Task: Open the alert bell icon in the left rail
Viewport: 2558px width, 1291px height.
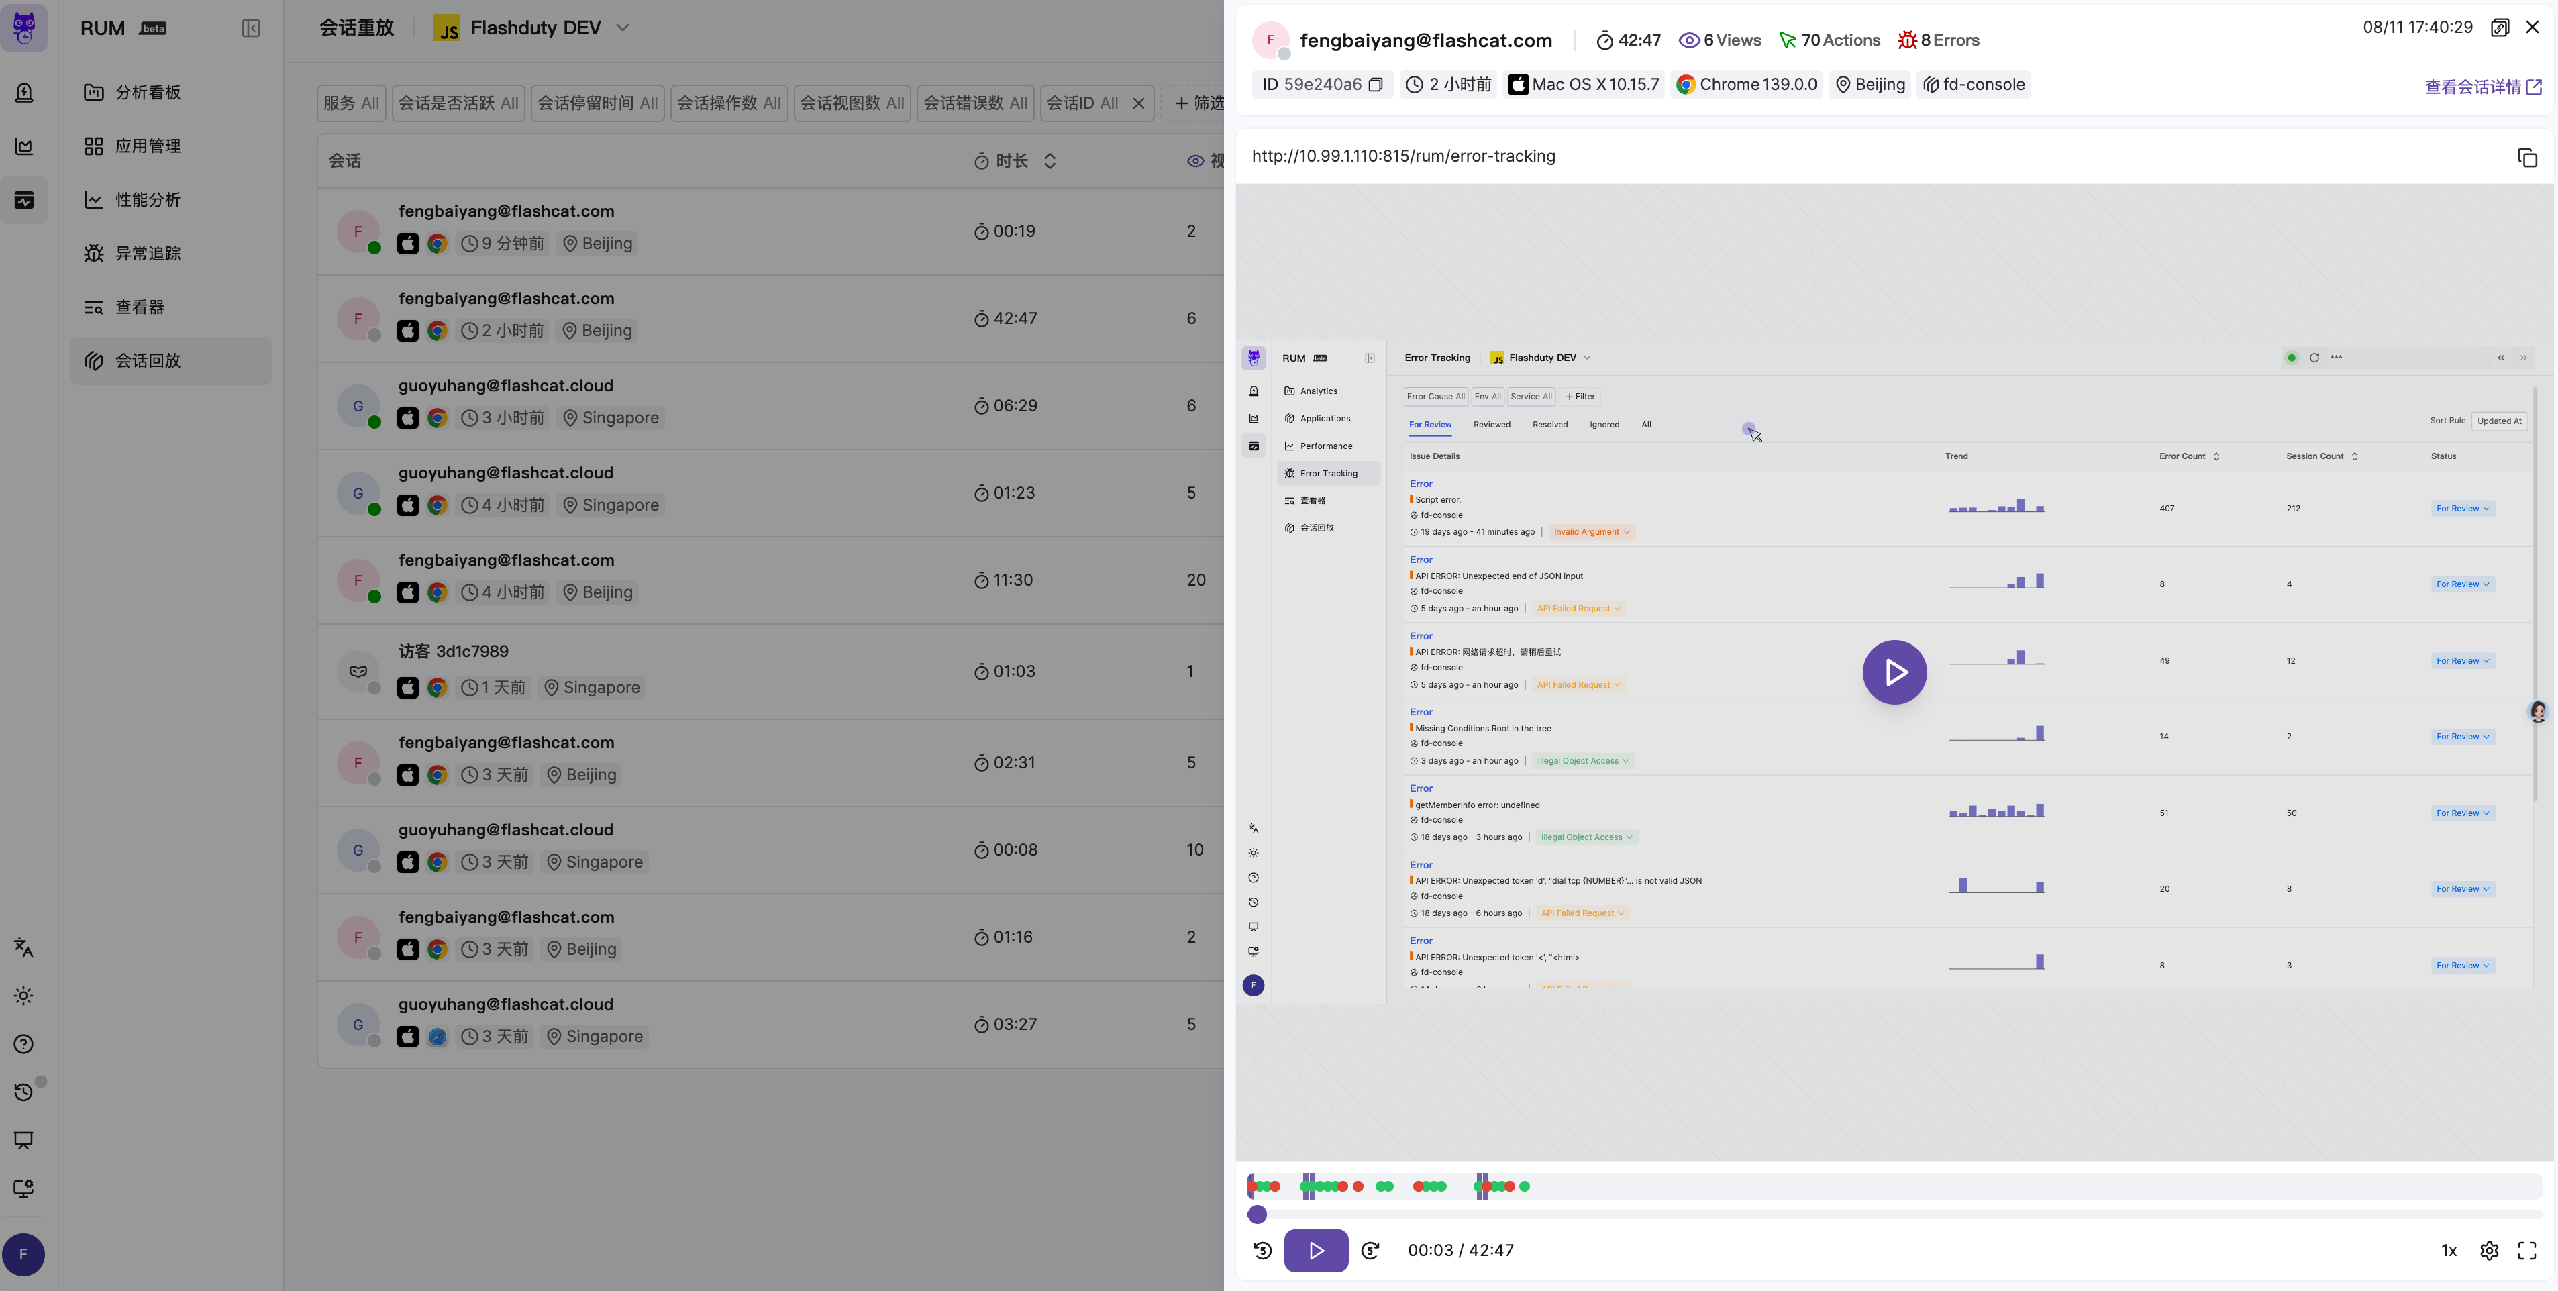Action: 24,93
